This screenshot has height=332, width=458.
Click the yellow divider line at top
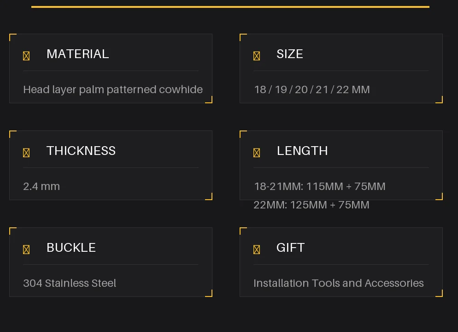point(230,7)
